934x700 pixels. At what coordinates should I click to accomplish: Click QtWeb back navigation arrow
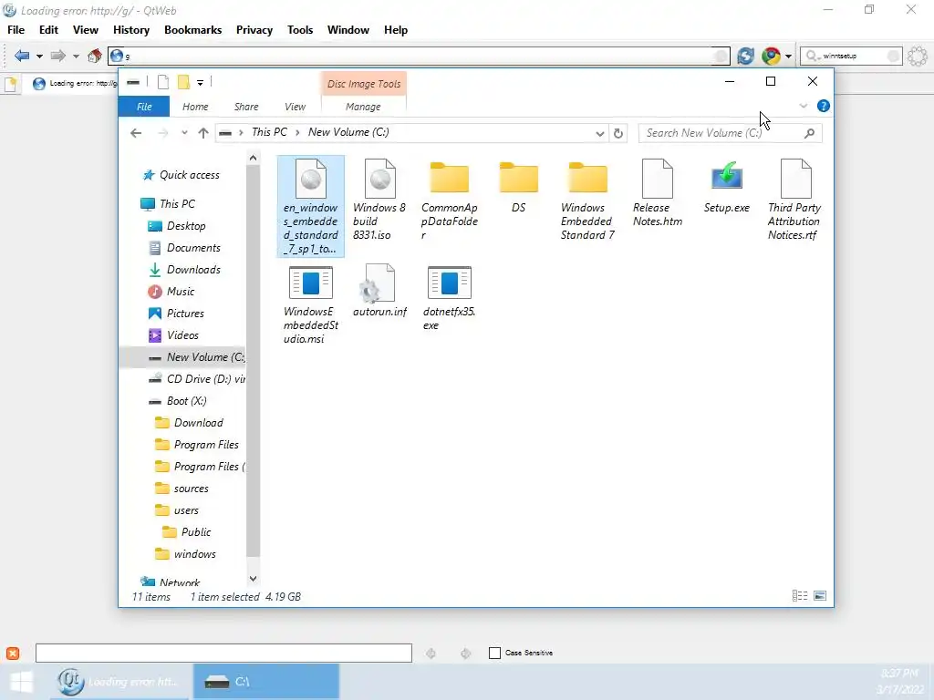(22, 56)
